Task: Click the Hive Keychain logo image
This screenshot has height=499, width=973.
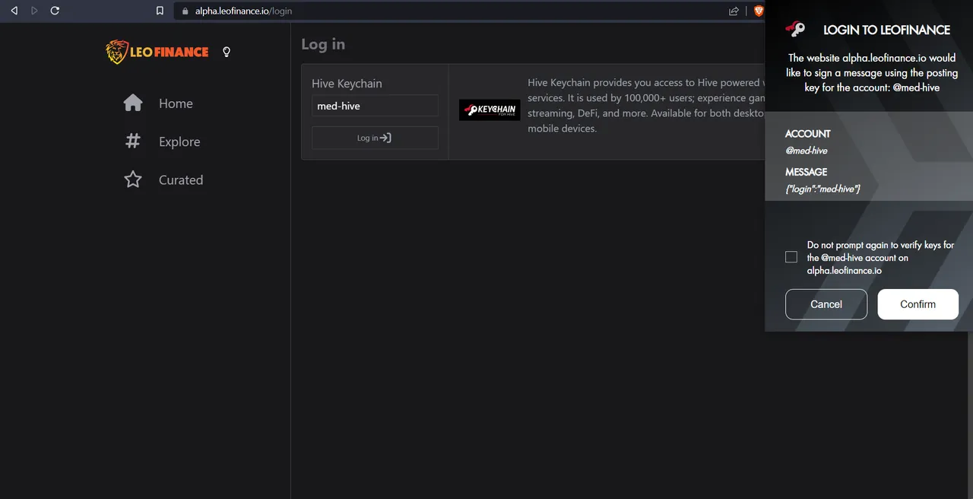Action: [x=490, y=110]
